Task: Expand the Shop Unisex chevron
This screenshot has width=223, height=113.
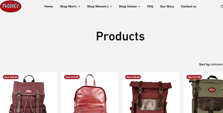Action: click(139, 6)
